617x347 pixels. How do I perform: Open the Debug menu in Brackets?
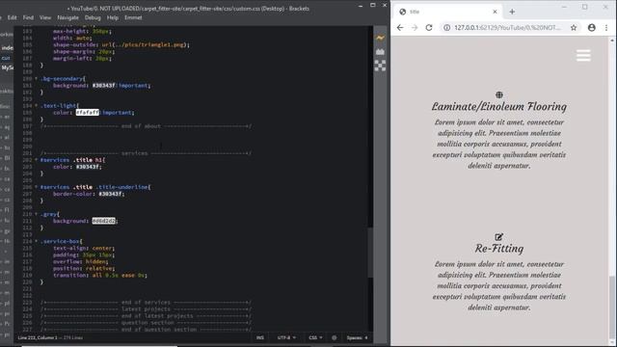(93, 17)
